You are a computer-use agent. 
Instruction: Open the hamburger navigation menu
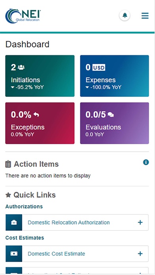point(145,16)
